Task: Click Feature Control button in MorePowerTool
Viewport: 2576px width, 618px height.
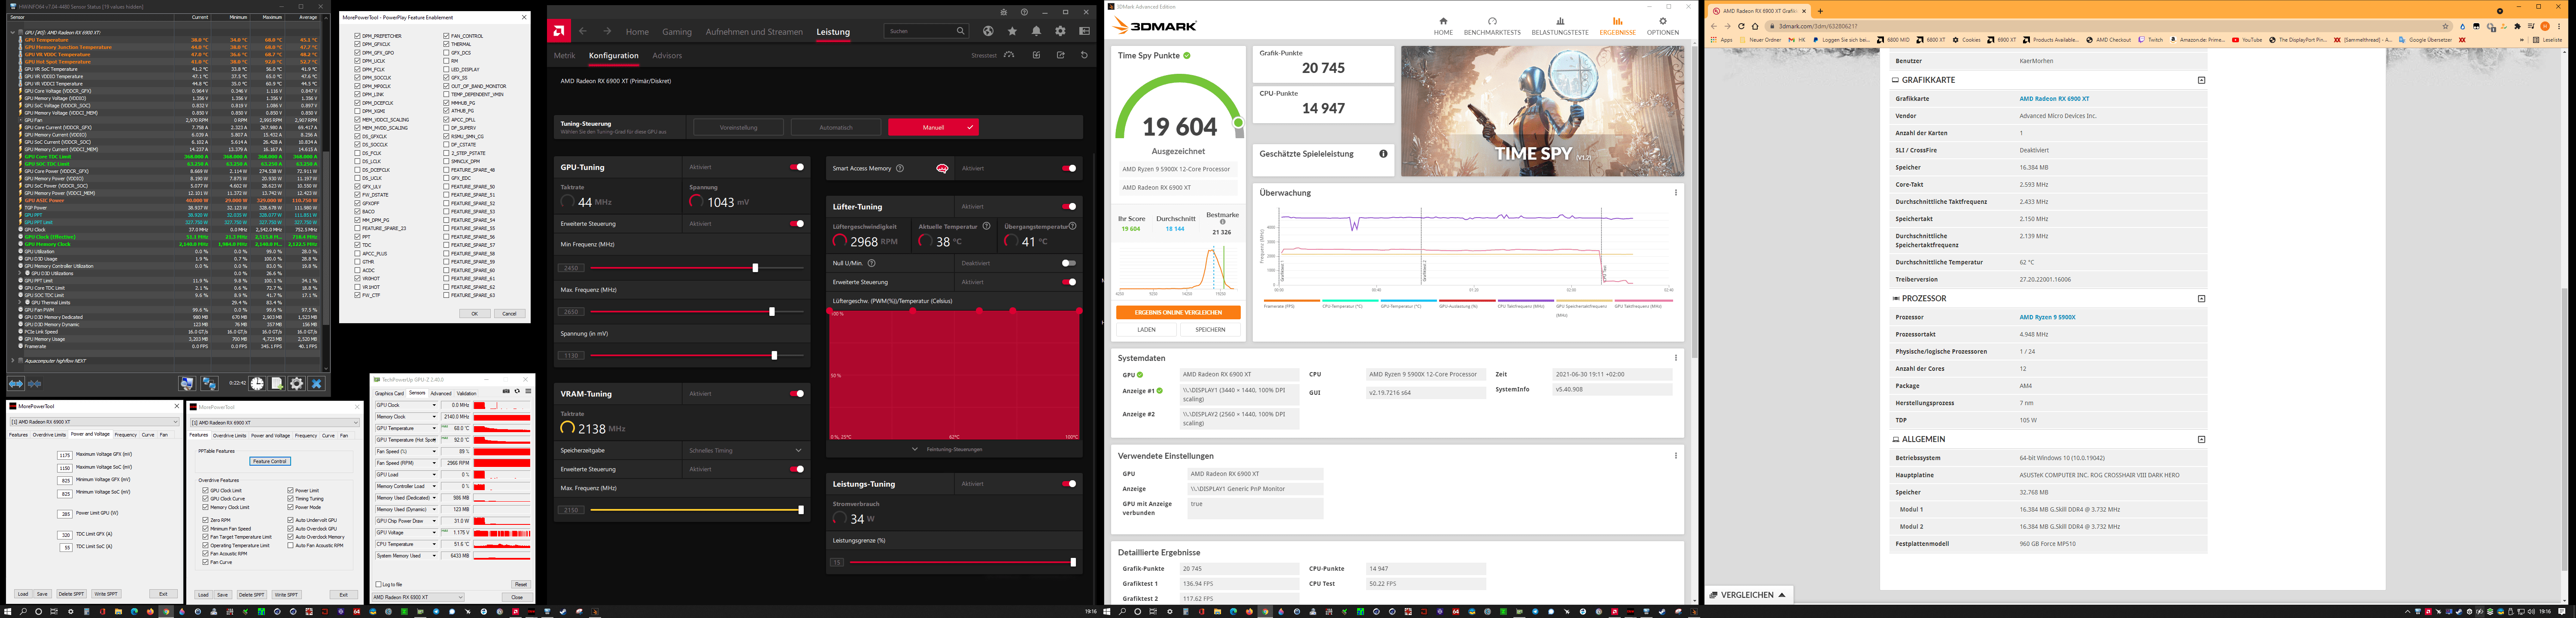Action: click(270, 461)
